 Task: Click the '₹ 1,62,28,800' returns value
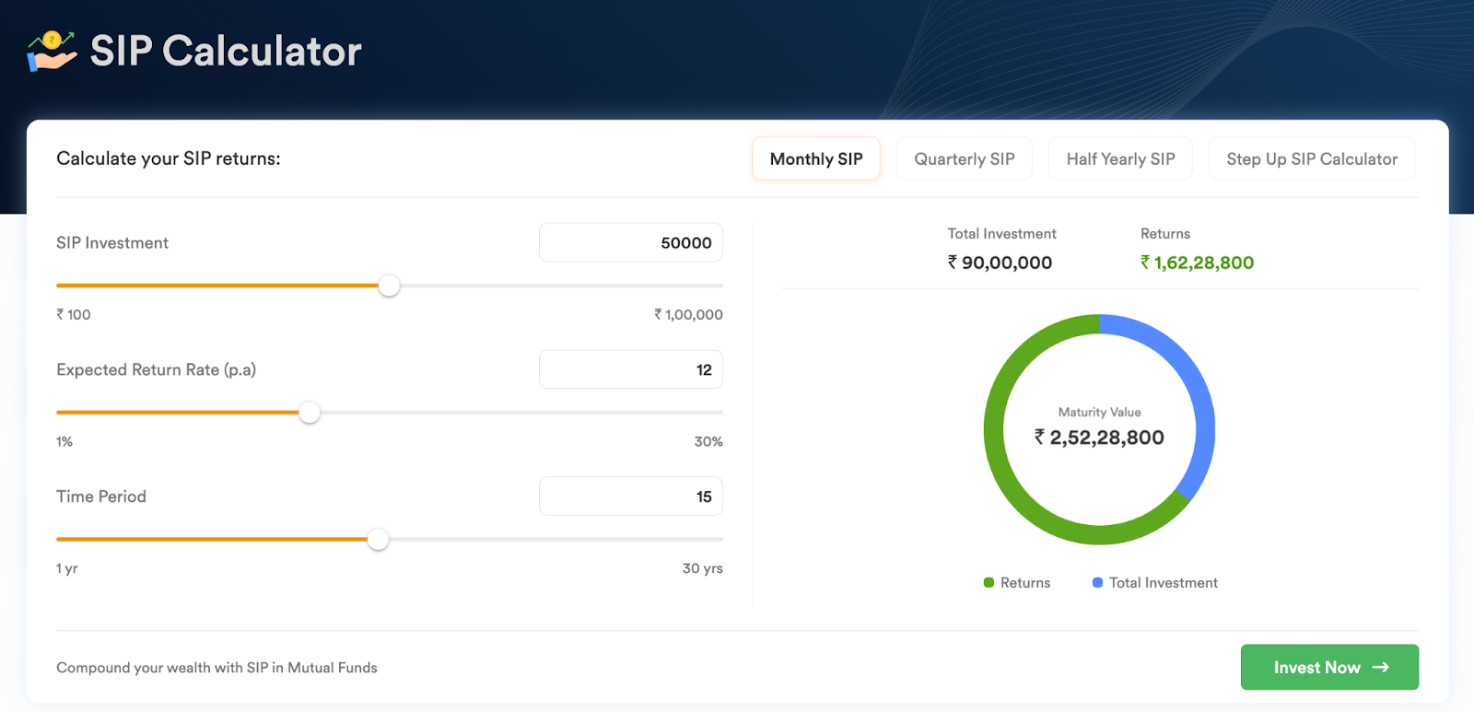(1197, 263)
